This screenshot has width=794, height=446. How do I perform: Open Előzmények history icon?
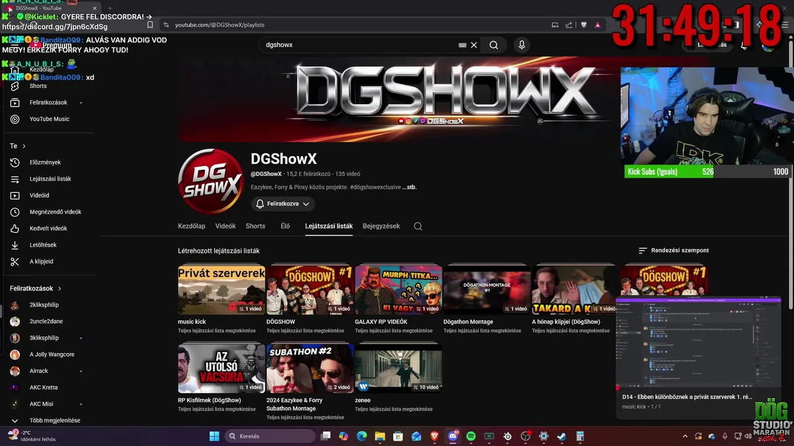click(16, 162)
